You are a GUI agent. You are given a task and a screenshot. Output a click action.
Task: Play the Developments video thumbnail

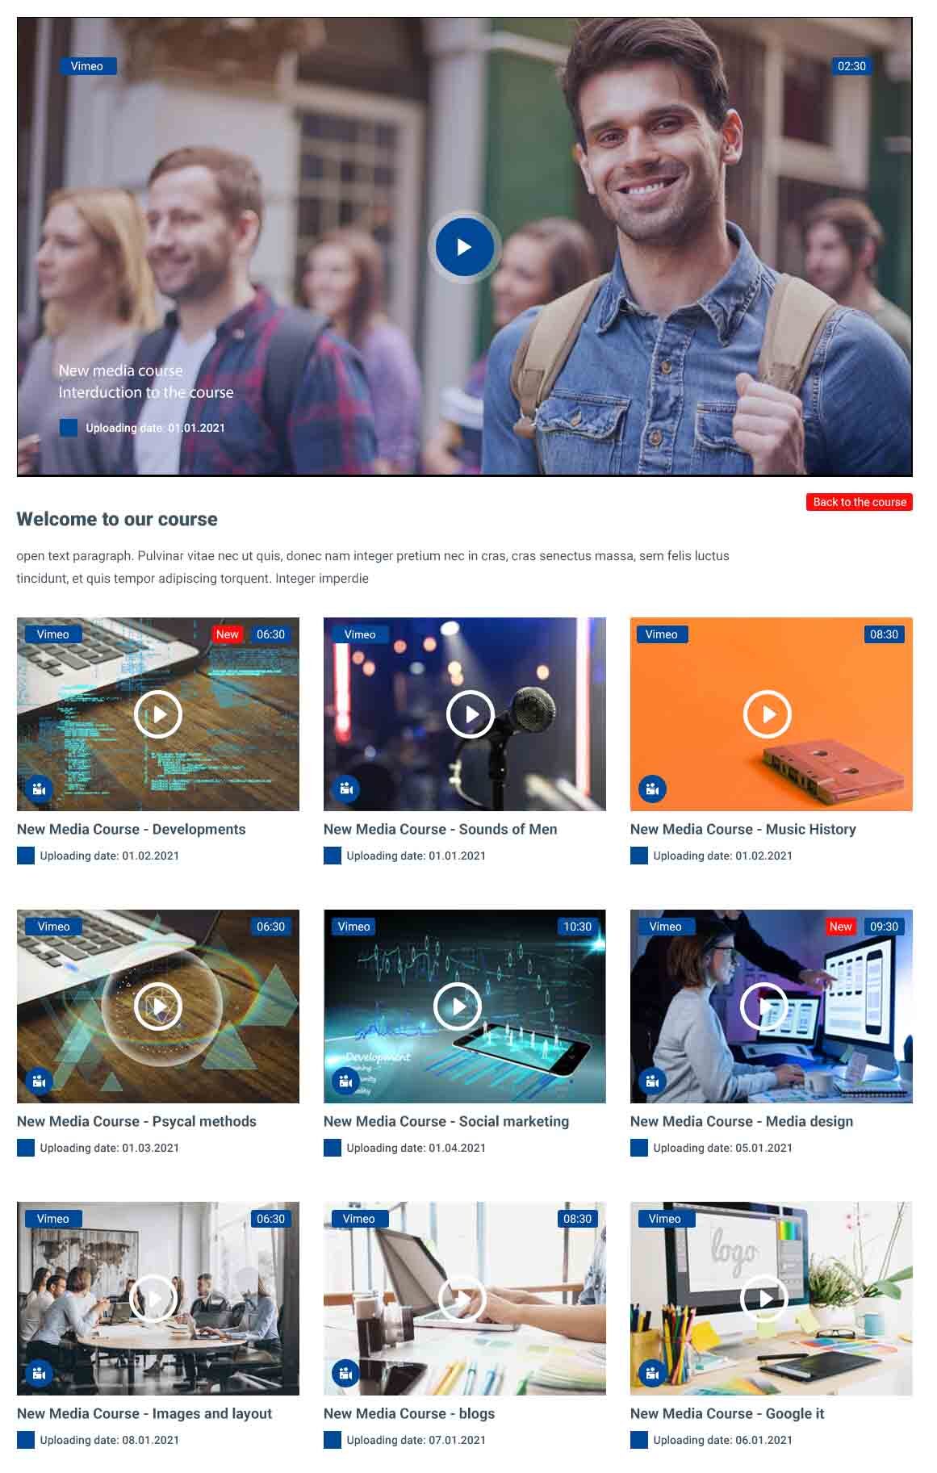click(157, 714)
